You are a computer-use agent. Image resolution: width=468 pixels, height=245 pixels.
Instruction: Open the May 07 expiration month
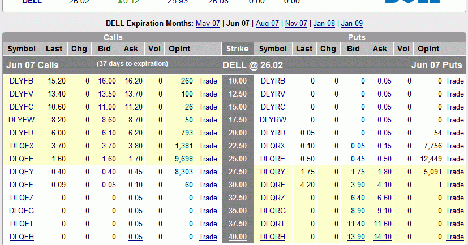coord(208,24)
